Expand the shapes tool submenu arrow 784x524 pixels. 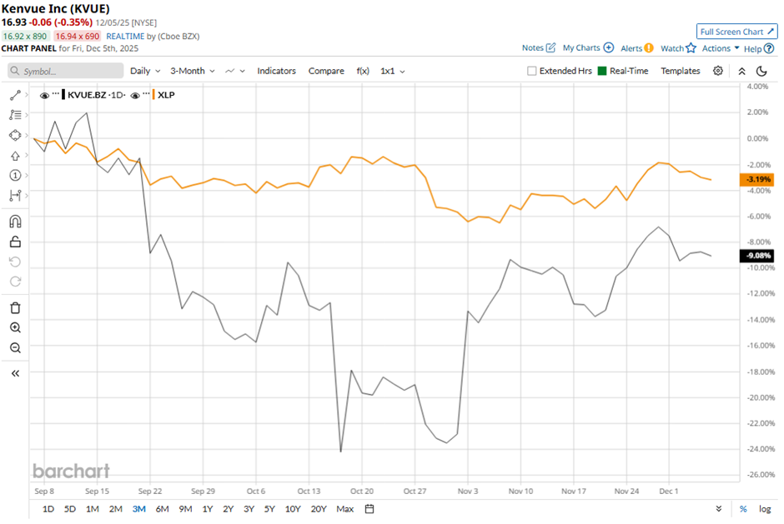(27, 135)
